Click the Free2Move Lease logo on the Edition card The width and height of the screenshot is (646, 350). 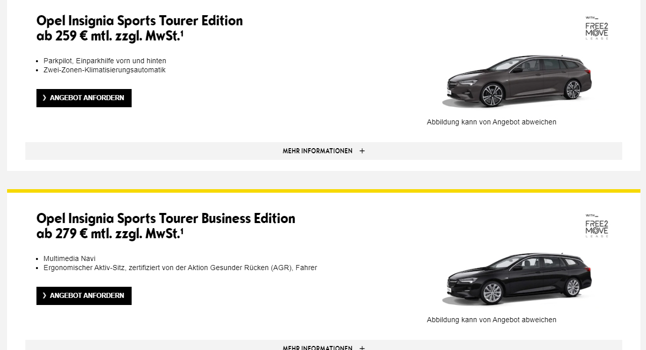(x=597, y=28)
